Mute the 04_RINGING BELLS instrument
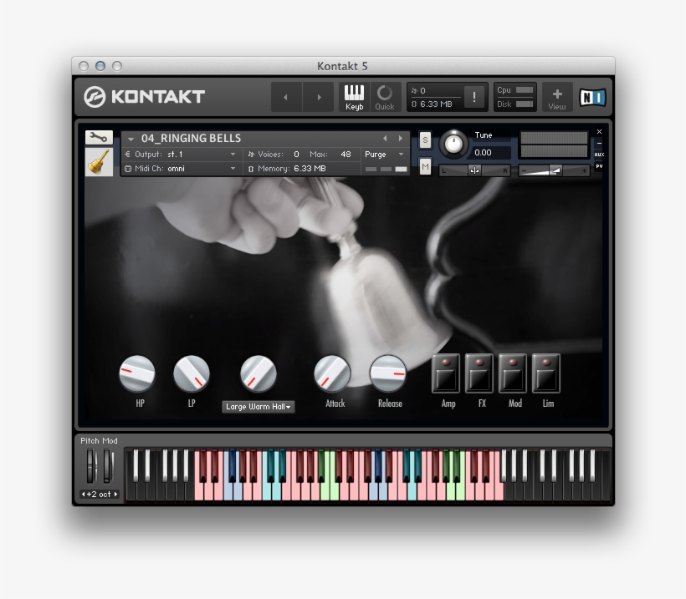 click(x=423, y=165)
